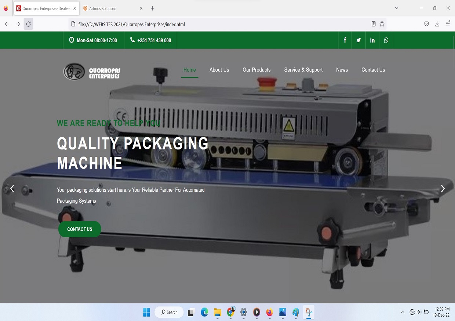
Task: Open the Firefox downloads panel
Action: tap(437, 24)
